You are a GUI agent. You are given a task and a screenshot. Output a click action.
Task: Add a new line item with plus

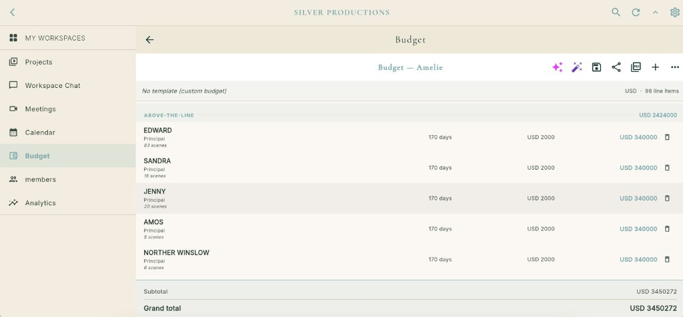click(655, 67)
